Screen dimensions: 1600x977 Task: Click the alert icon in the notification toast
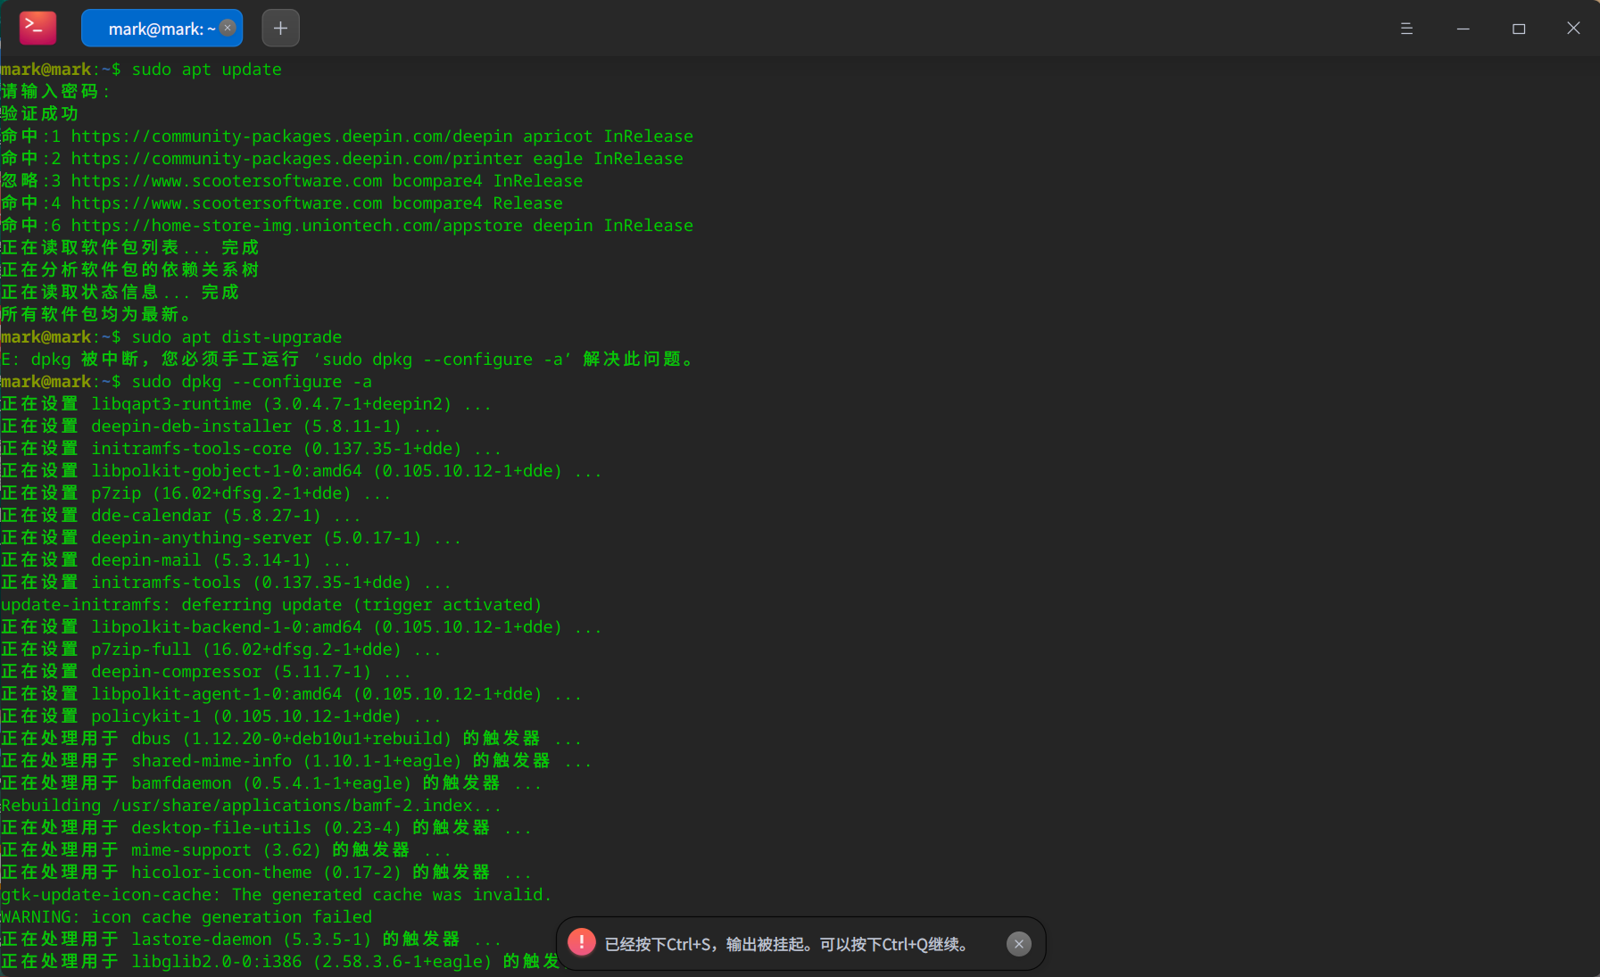582,942
